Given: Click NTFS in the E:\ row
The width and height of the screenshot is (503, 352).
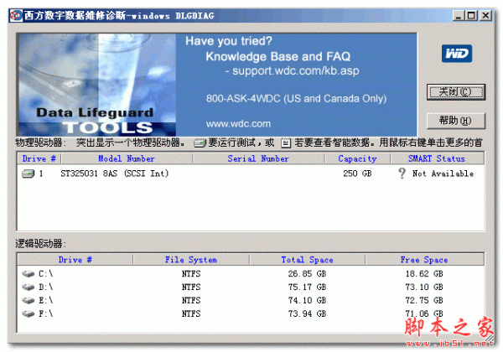Looking at the screenshot, I should tap(191, 300).
